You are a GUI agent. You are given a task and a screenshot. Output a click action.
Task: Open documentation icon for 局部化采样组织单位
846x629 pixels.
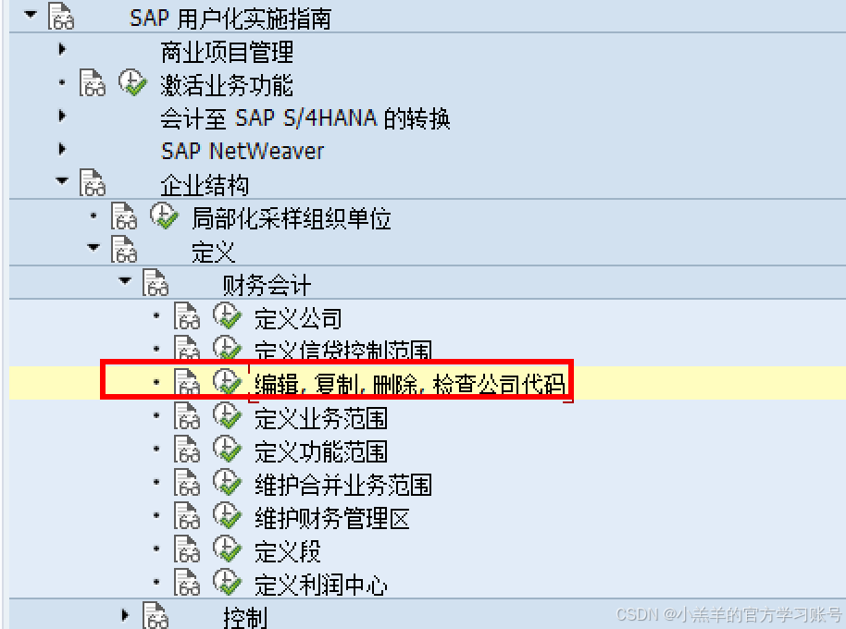coord(123,216)
